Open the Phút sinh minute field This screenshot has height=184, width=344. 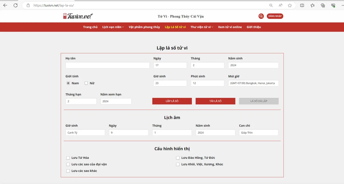pyautogui.click(x=207, y=83)
